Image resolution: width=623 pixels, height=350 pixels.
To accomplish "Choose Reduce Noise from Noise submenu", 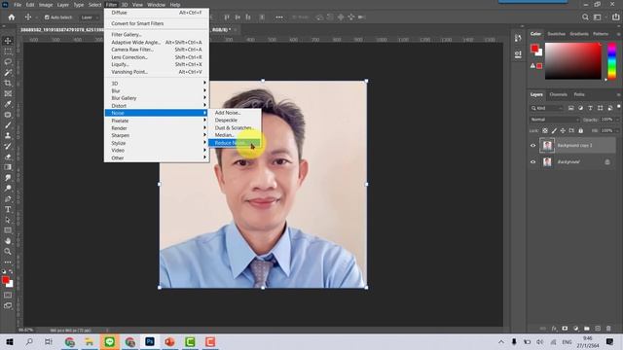I will click(x=235, y=143).
